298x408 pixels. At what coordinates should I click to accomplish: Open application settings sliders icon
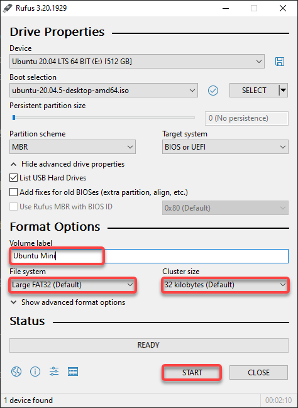(54, 372)
